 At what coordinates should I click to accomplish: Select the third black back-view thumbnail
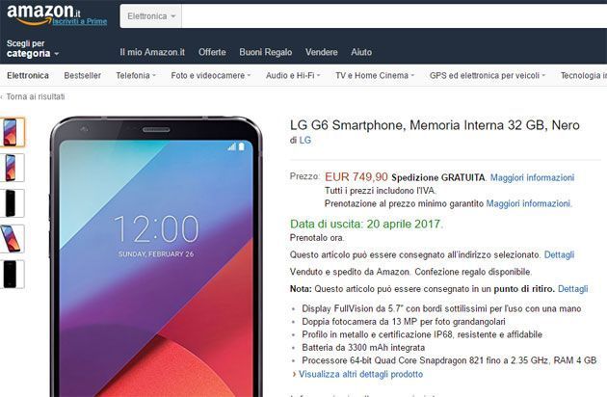pos(11,203)
